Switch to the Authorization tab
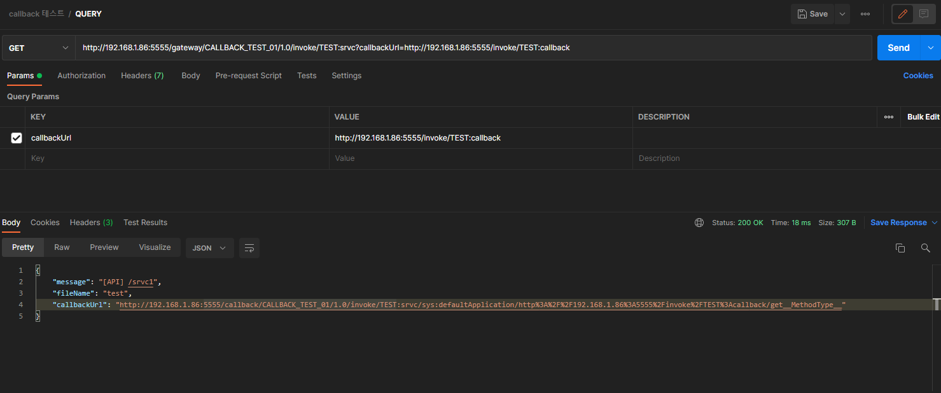The width and height of the screenshot is (941, 393). click(81, 76)
